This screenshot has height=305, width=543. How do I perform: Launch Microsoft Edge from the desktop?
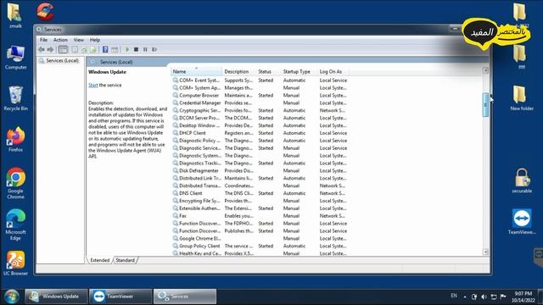[x=15, y=225]
